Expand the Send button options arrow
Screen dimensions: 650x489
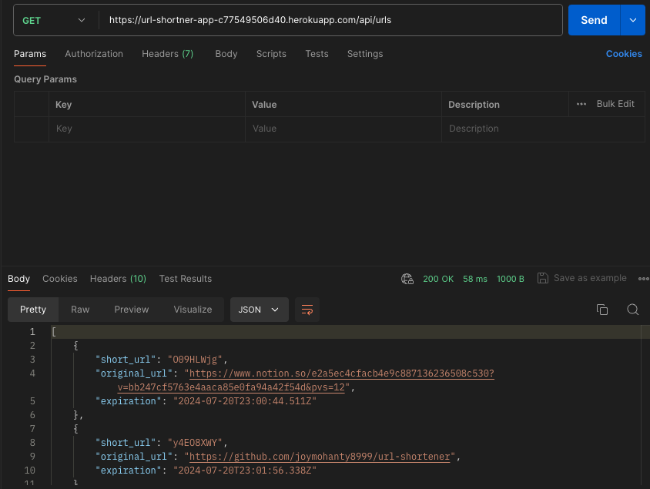click(x=632, y=20)
